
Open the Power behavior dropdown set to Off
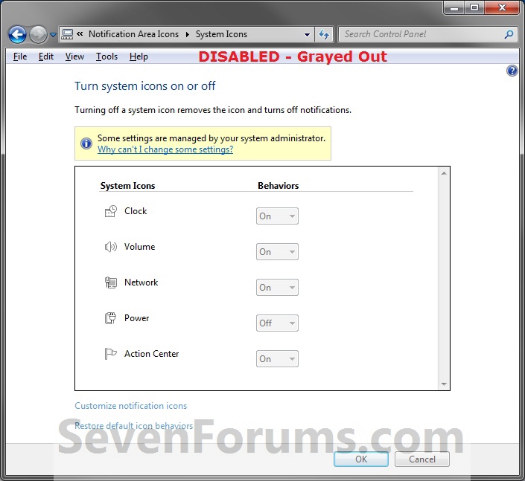(277, 323)
